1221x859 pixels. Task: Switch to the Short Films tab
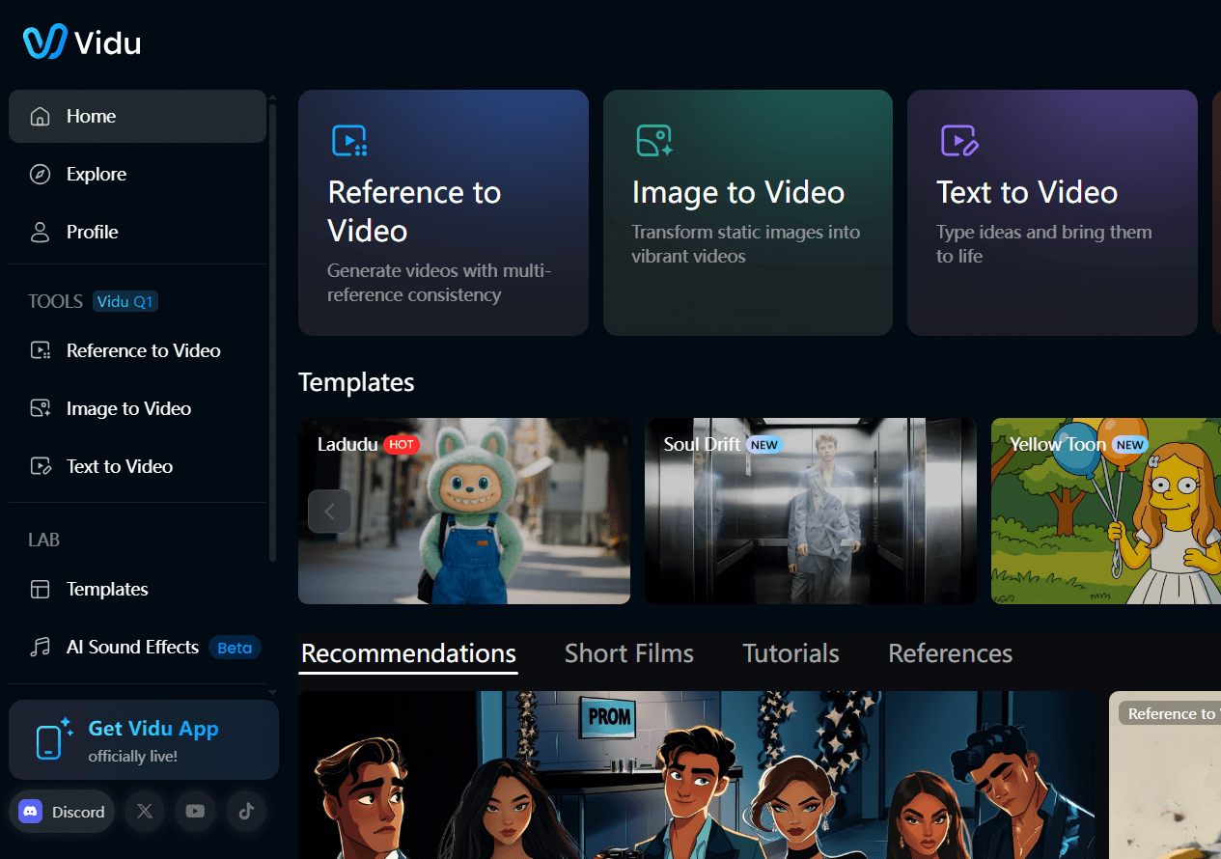[x=628, y=653]
